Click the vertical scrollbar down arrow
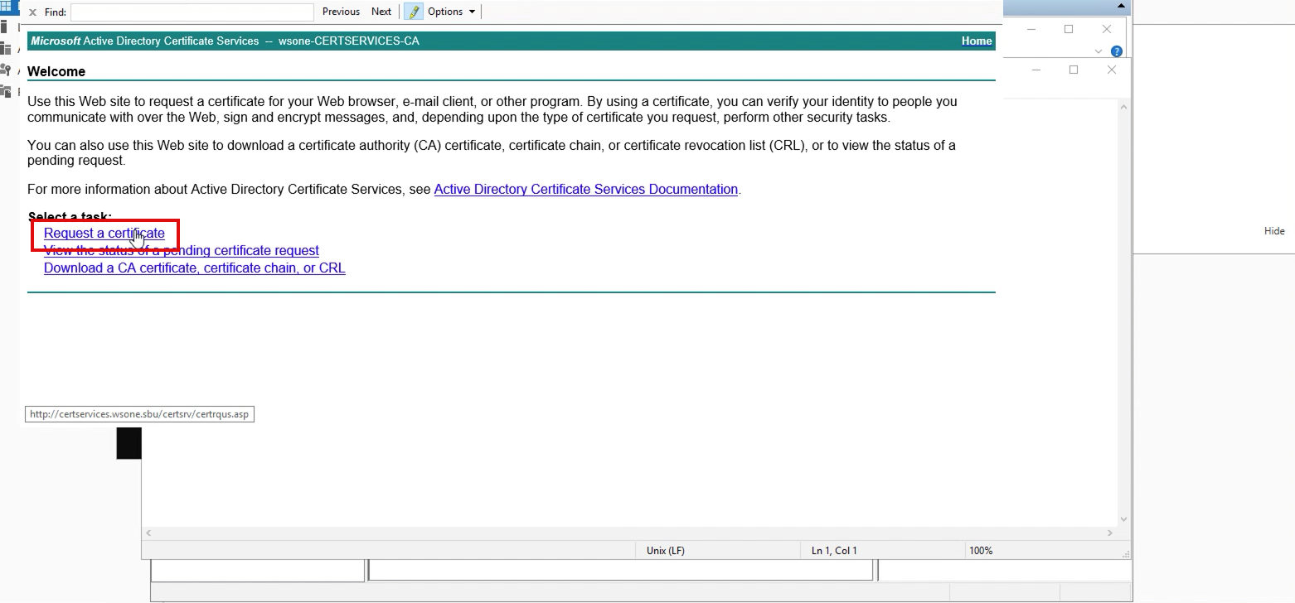 click(x=1124, y=519)
